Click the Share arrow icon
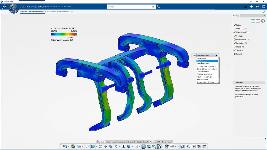Viewport: 267px width, 150px height. 257,7
